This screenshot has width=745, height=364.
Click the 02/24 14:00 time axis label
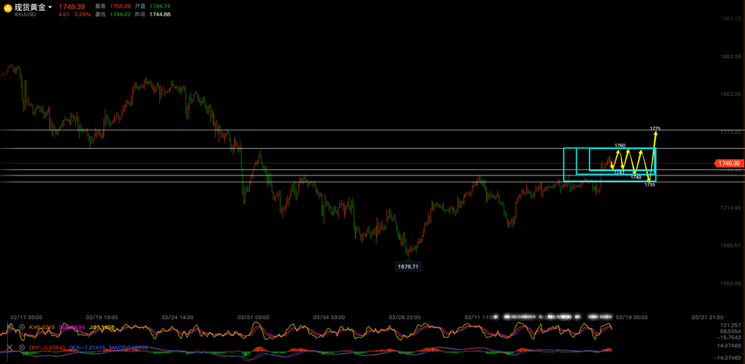pos(178,317)
